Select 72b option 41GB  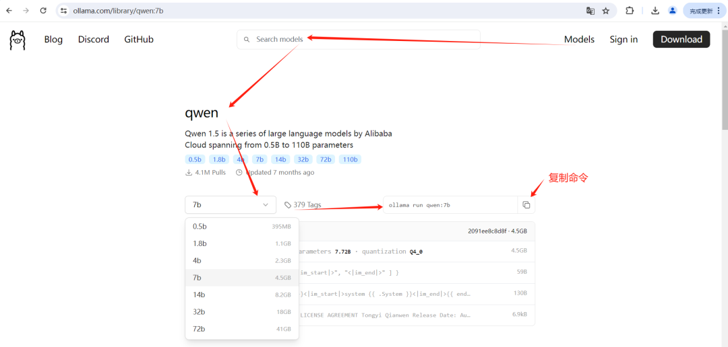click(242, 329)
